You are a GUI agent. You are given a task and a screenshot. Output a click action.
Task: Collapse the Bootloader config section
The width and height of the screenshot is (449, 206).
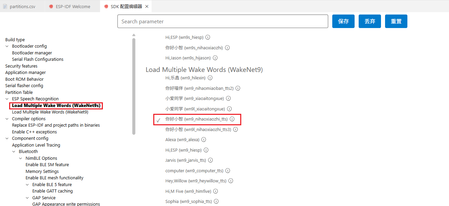click(x=7, y=46)
